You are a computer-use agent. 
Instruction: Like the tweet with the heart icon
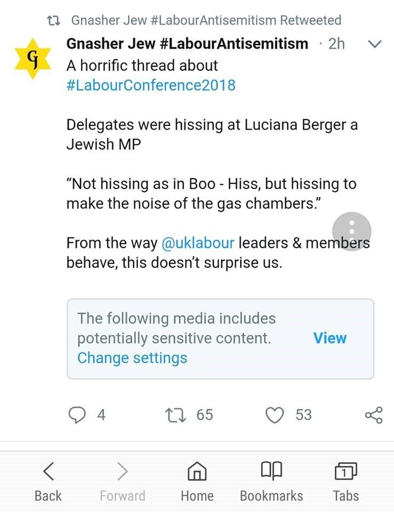(275, 414)
